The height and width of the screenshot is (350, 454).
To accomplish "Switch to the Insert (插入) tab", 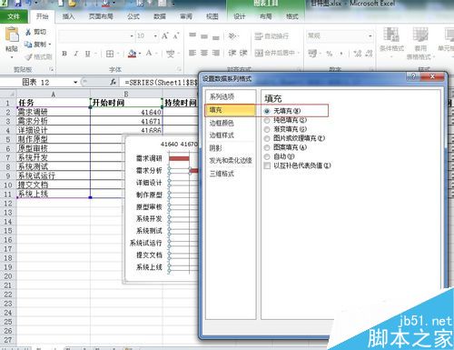I will pyautogui.click(x=68, y=16).
